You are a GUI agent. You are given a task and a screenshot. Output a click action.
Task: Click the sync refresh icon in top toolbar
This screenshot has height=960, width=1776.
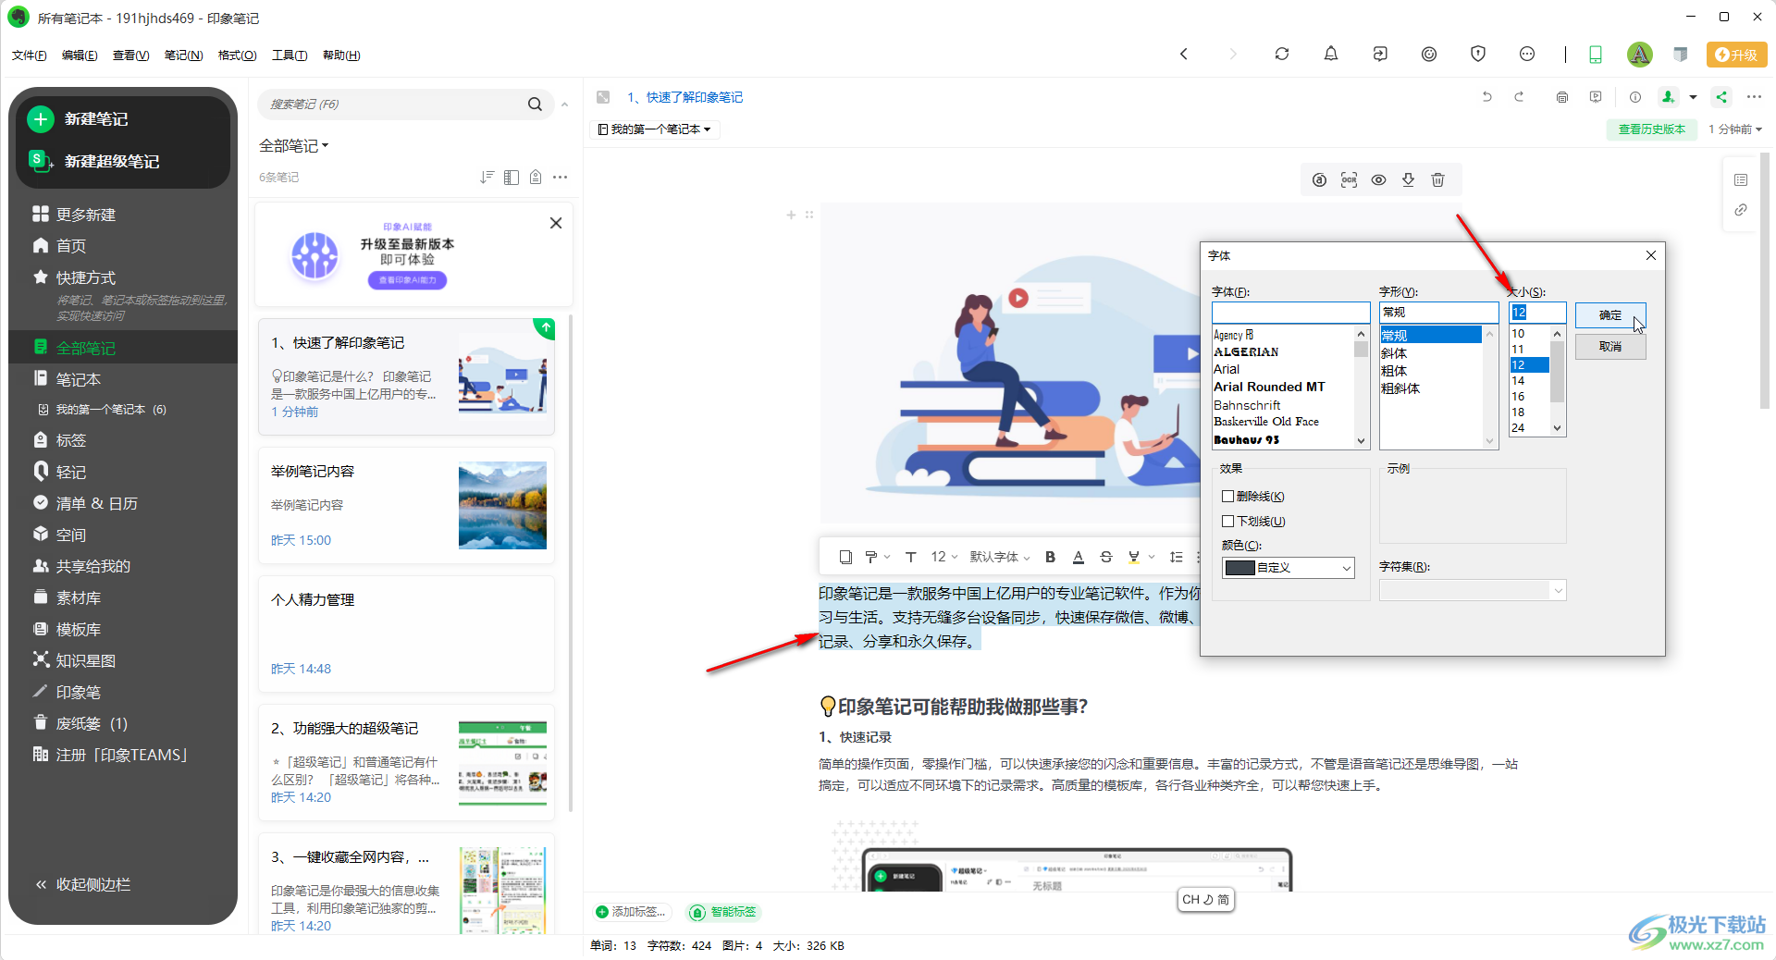(1282, 55)
